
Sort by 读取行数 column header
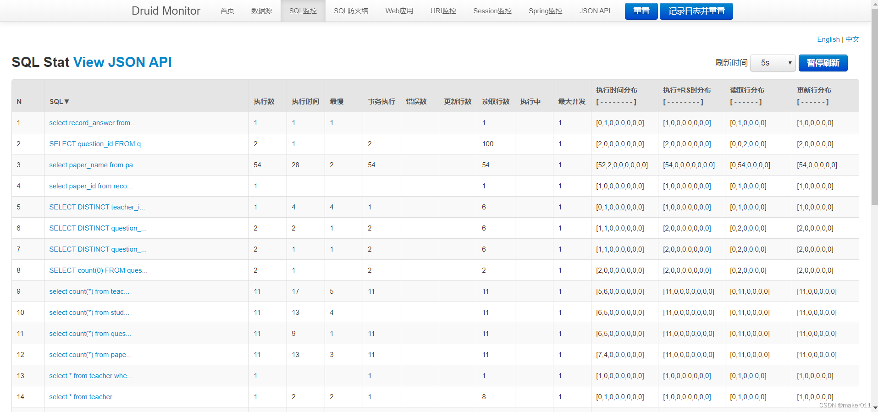(496, 102)
